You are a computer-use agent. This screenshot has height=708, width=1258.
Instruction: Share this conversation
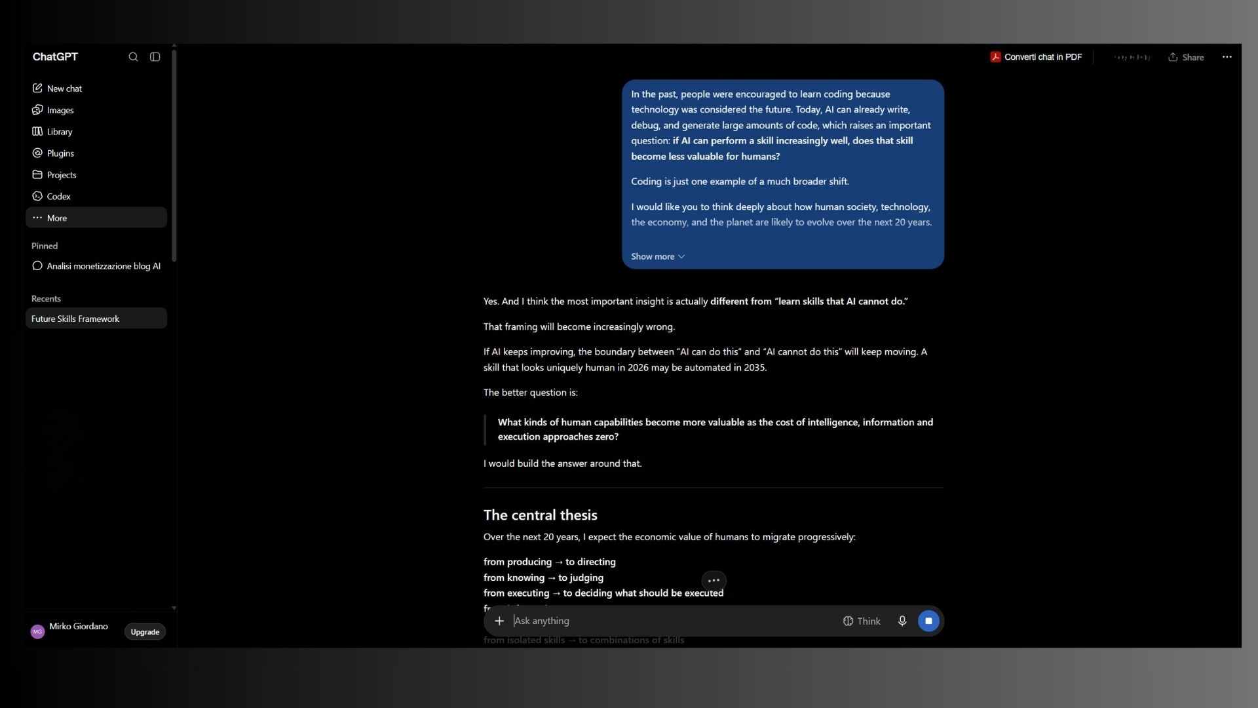tap(1186, 57)
